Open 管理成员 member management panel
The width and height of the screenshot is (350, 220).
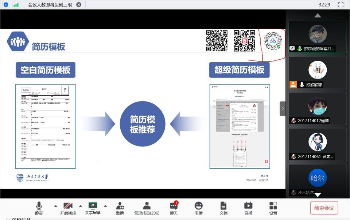click(147, 208)
